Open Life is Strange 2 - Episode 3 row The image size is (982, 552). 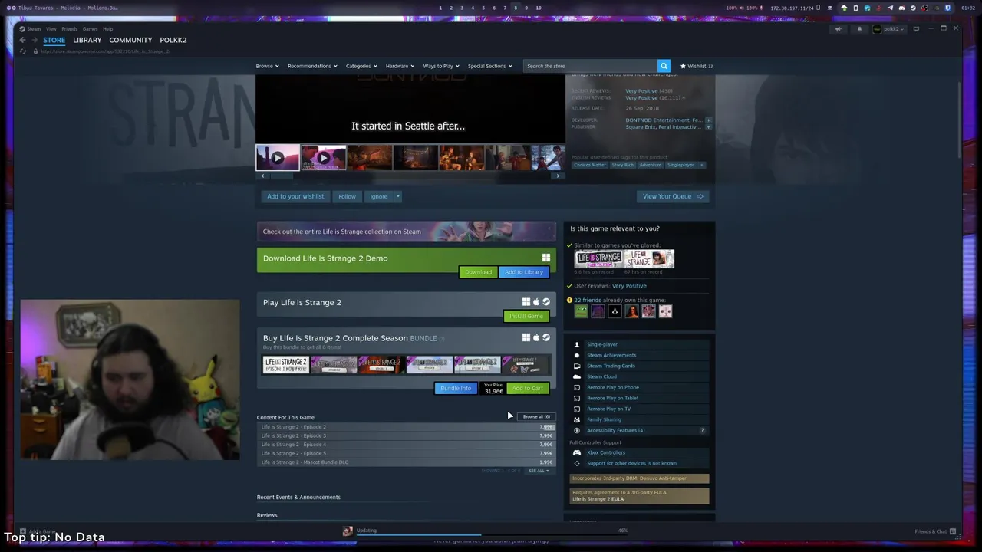(407, 435)
